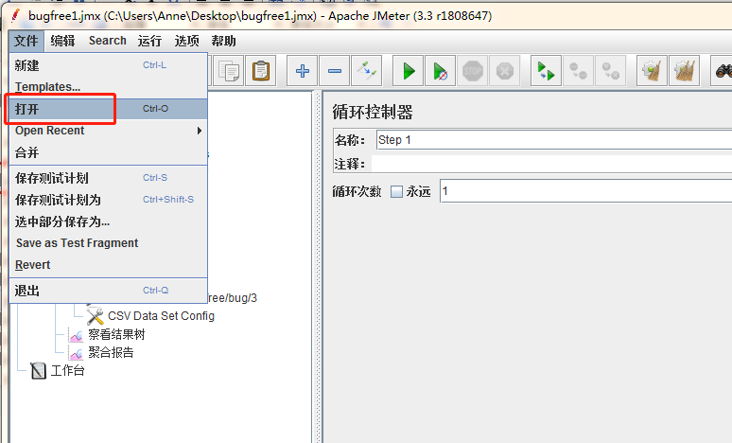Click the Clear broom icon
This screenshot has width=732, height=443.
[652, 71]
